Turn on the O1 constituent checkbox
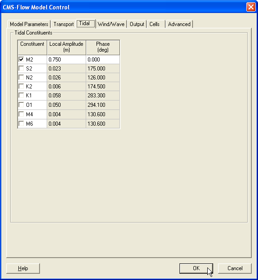 click(x=21, y=105)
